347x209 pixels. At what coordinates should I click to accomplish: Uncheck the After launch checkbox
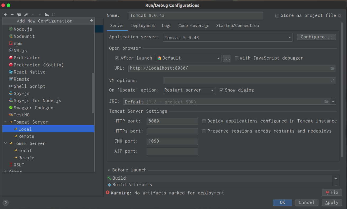(x=117, y=58)
